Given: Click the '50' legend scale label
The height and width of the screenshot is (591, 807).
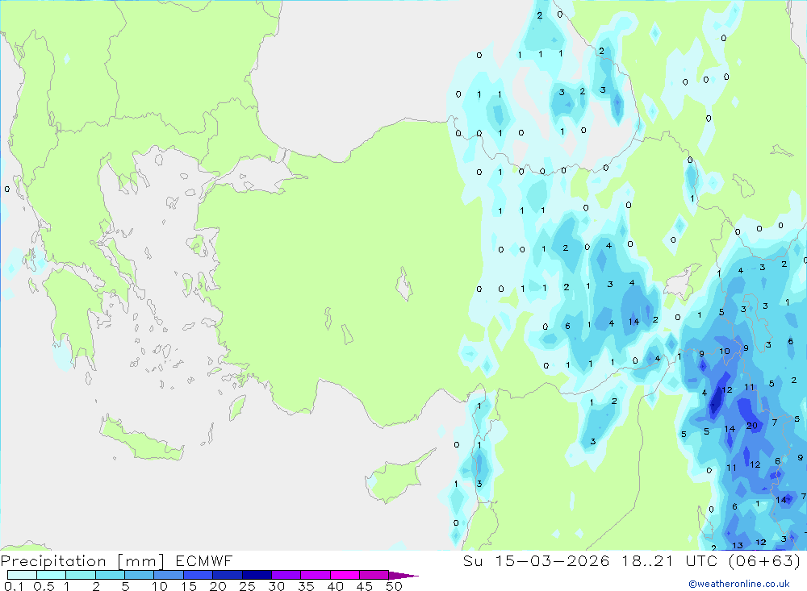Looking at the screenshot, I should [394, 586].
